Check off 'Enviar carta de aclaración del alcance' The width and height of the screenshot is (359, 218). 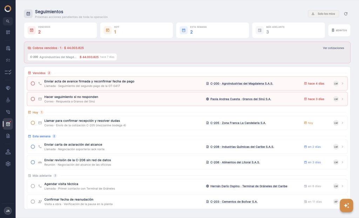(33, 147)
